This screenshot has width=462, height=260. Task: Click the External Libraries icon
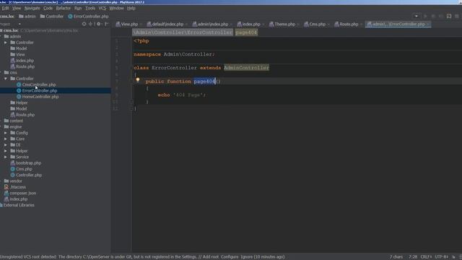coord(1,205)
